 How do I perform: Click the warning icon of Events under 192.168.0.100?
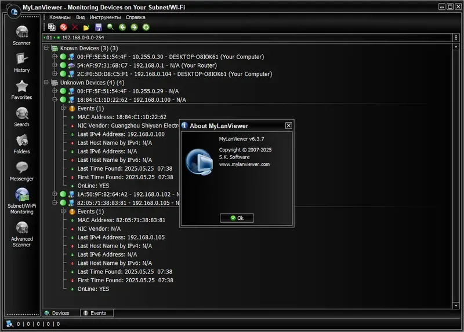72,109
